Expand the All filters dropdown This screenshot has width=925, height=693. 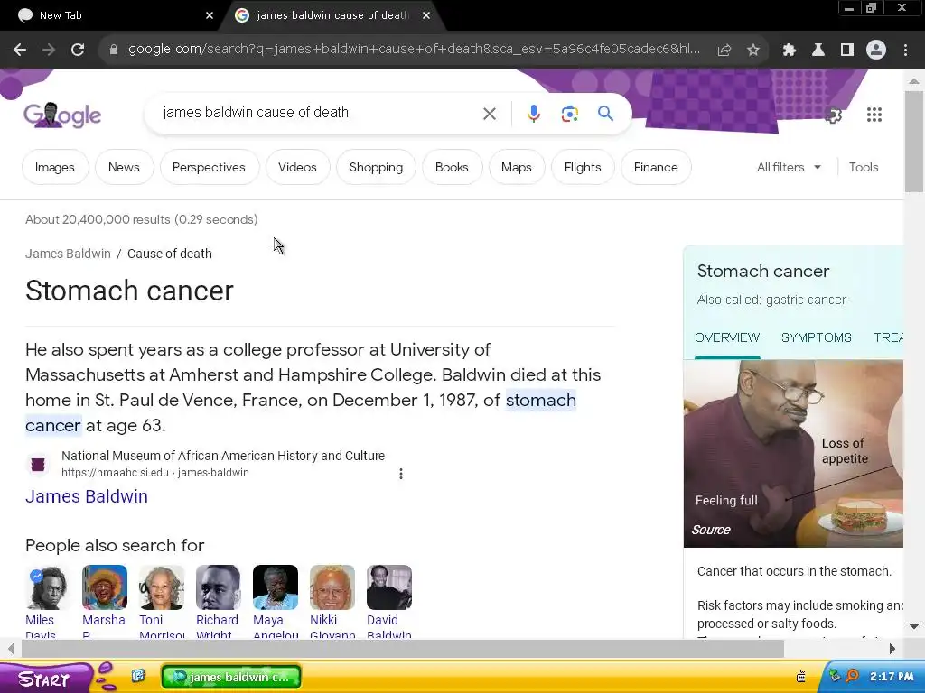point(789,167)
